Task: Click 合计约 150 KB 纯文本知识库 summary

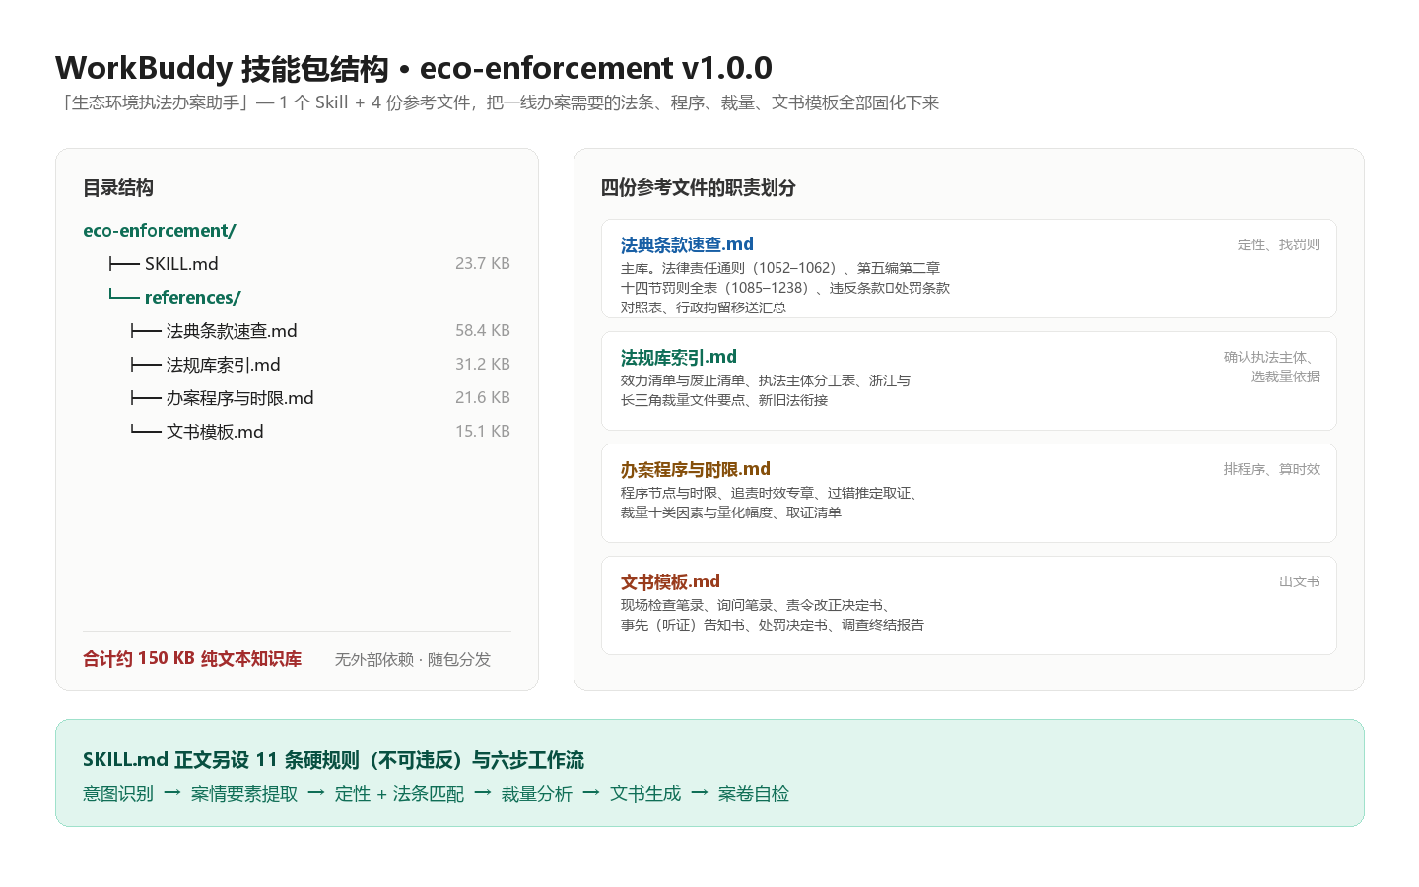Action: 192,659
